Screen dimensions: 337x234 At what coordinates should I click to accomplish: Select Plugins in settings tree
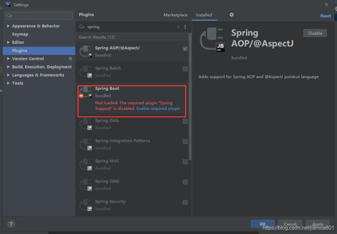39,50
